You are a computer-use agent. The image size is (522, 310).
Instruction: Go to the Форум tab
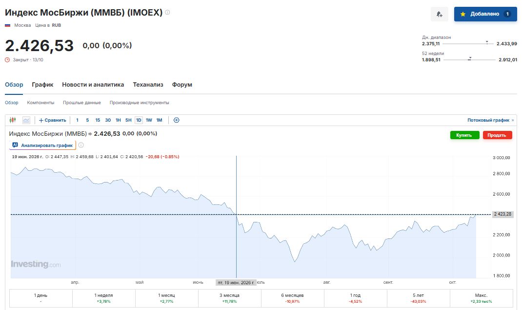[x=182, y=84]
